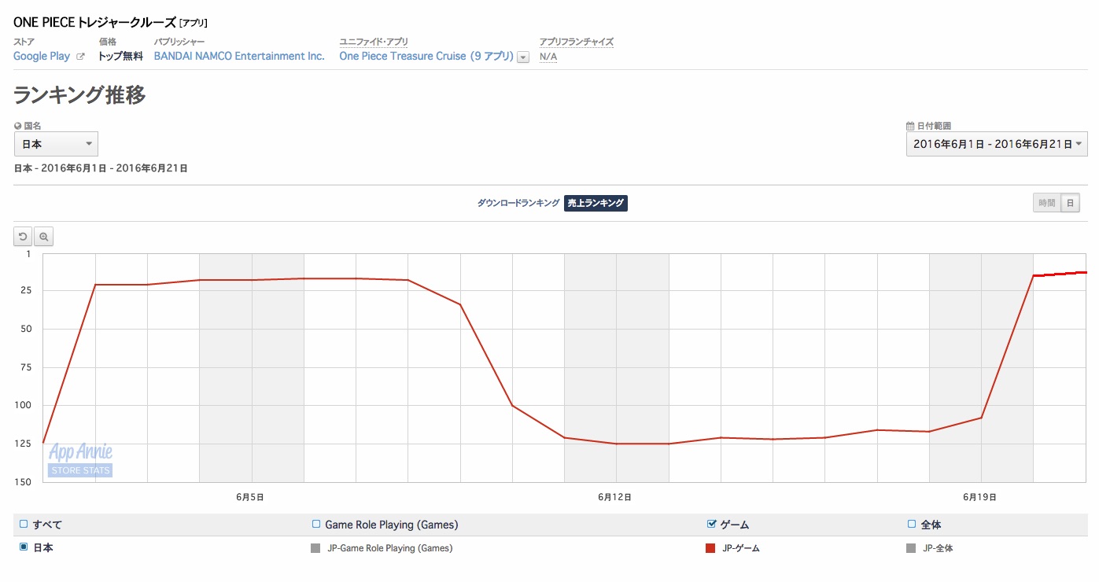This screenshot has height=582, width=1099.
Task: Check the Game Role Playing (Games) checkbox
Action: pos(316,524)
